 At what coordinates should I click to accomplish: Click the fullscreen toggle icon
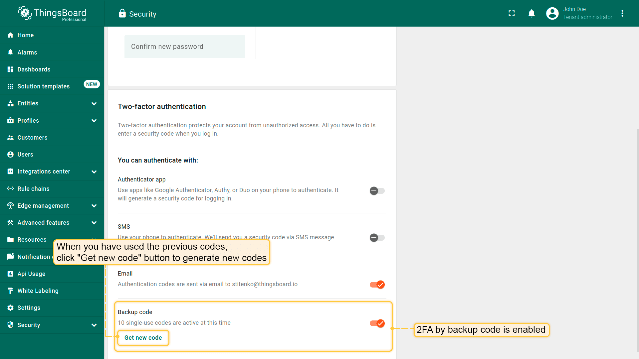[x=512, y=13]
